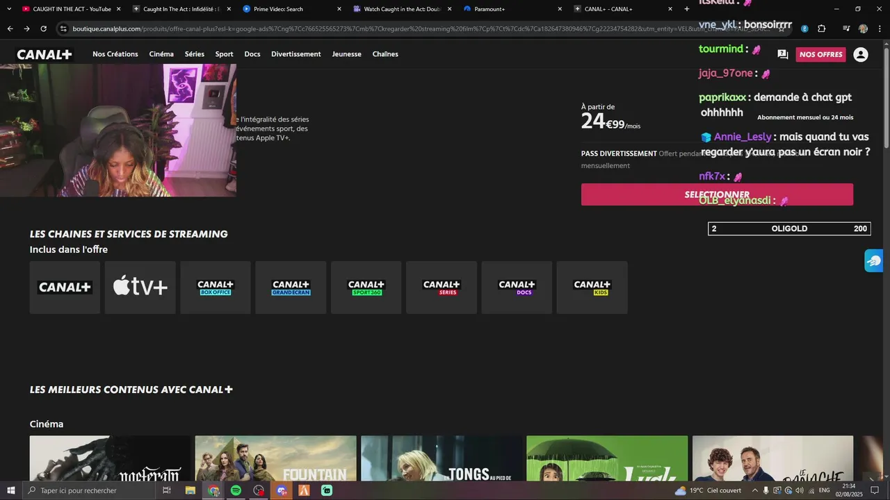The width and height of the screenshot is (890, 500).
Task: Open Task View on the taskbar
Action: [x=167, y=490]
